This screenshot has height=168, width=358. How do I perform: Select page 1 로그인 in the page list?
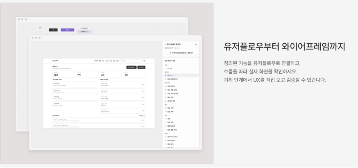(181, 68)
